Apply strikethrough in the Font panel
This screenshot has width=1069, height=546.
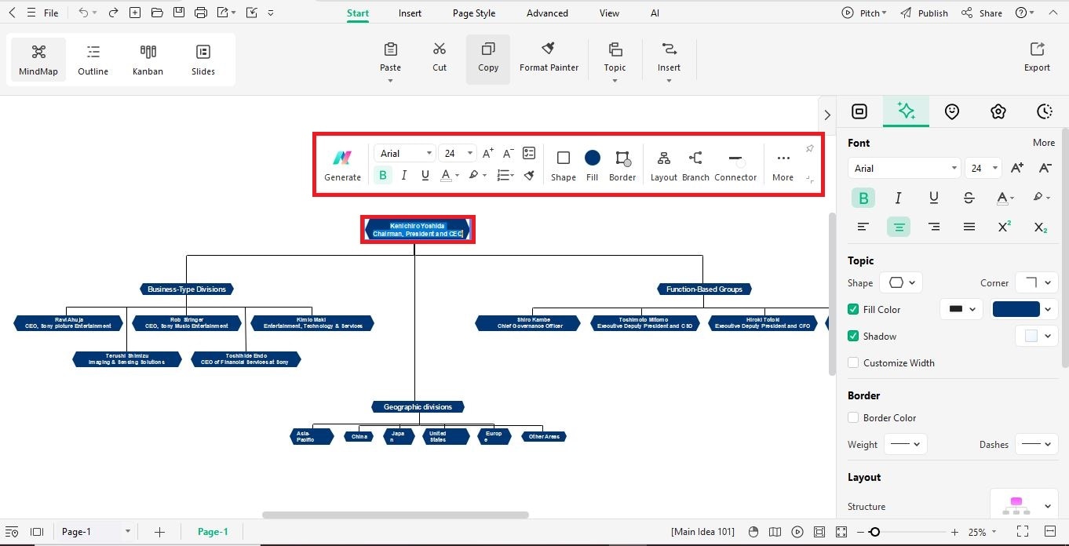point(969,198)
